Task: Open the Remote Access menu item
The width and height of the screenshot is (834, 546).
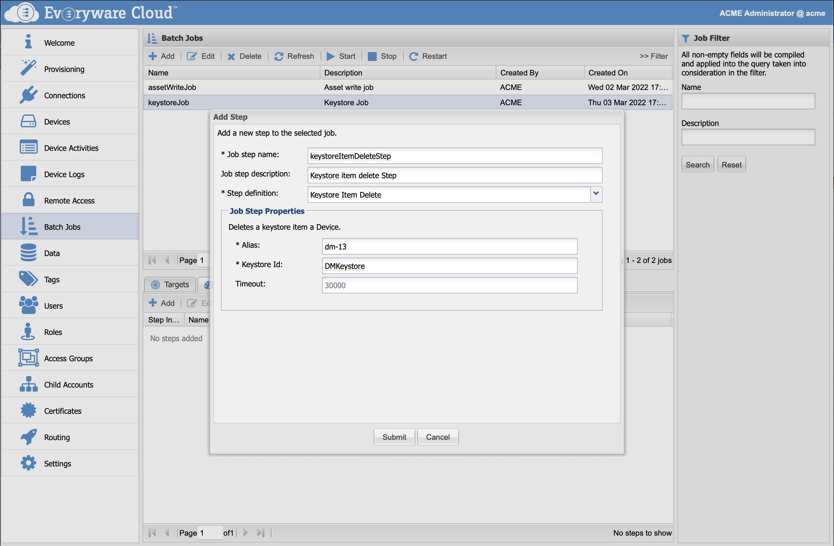Action: point(70,200)
